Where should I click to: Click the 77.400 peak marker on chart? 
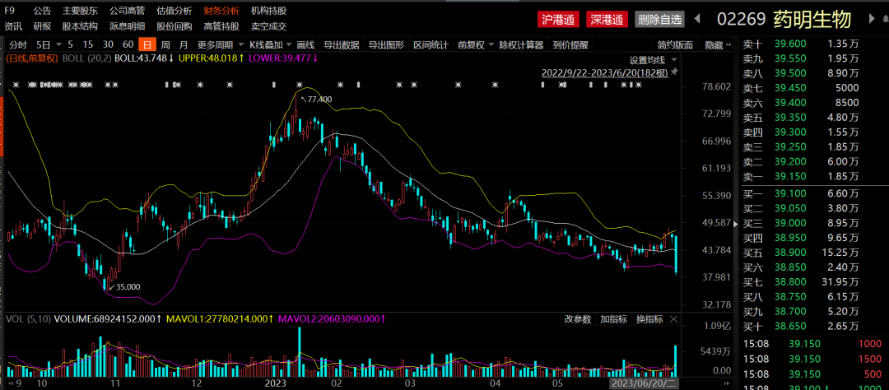pyautogui.click(x=317, y=99)
